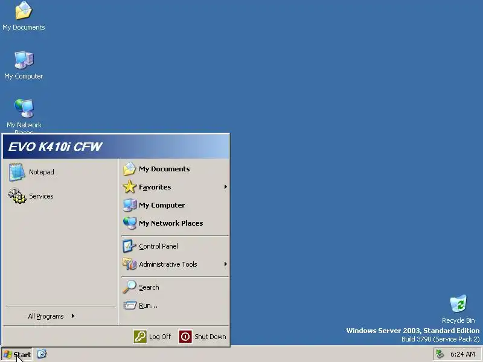Click the quick launch icon beside Start

coord(42,354)
